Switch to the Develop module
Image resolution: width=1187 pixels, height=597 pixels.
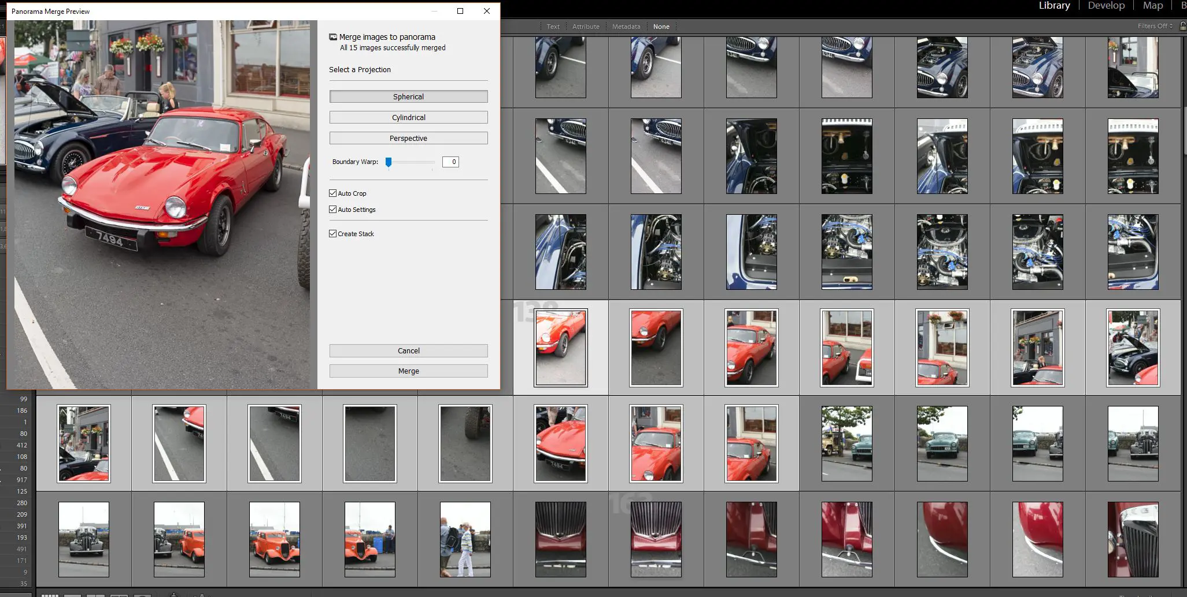[x=1106, y=6]
